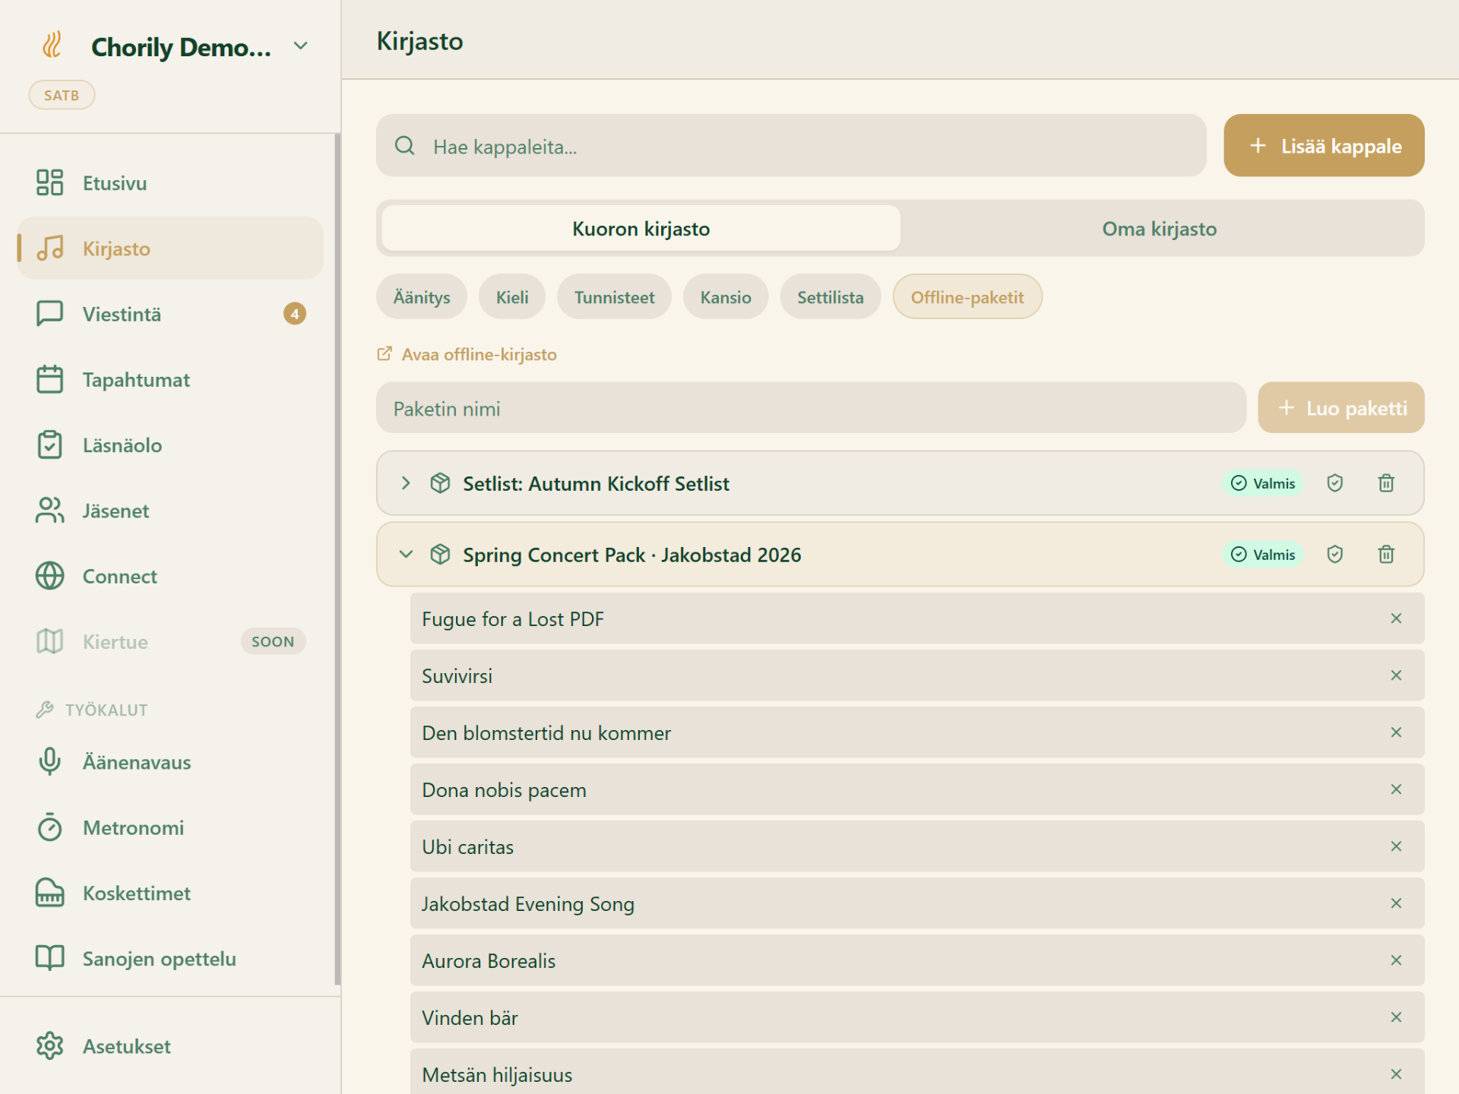Open Etusivu dashboard in sidebar
This screenshot has width=1459, height=1094.
170,183
